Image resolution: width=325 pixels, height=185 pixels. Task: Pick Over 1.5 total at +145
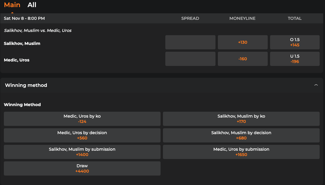pyautogui.click(x=294, y=42)
